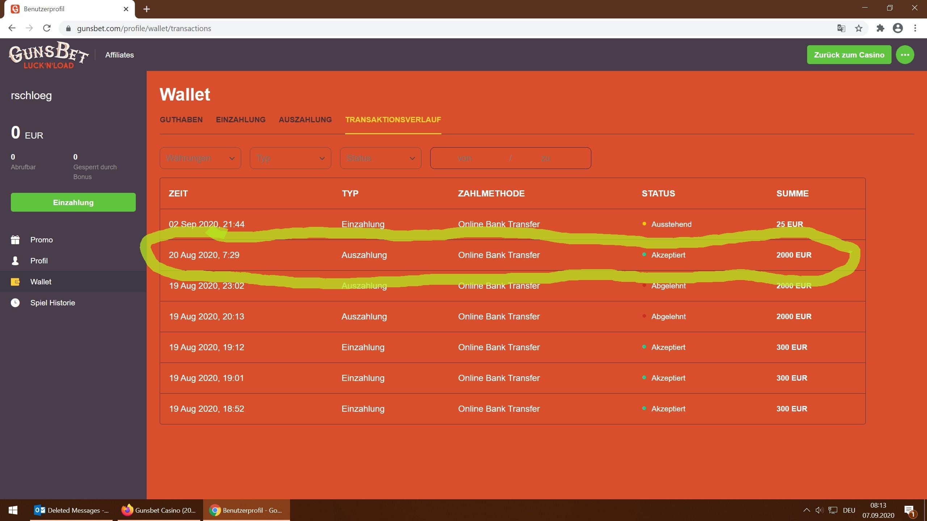Click the volume speaker icon

pyautogui.click(x=819, y=510)
